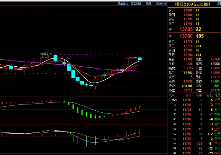Click the latest cyan candlestick on chart
Viewport: 221px width, 155px height.
click(x=140, y=59)
